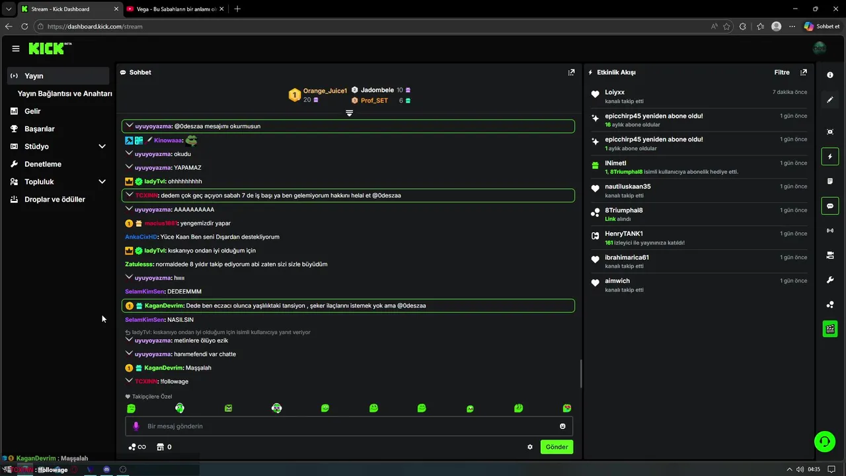Open the emoji picker in the message box
The height and width of the screenshot is (476, 846).
point(563,426)
